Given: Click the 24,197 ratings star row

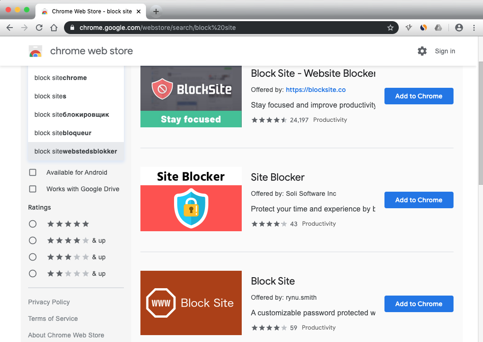Looking at the screenshot, I should (x=269, y=120).
